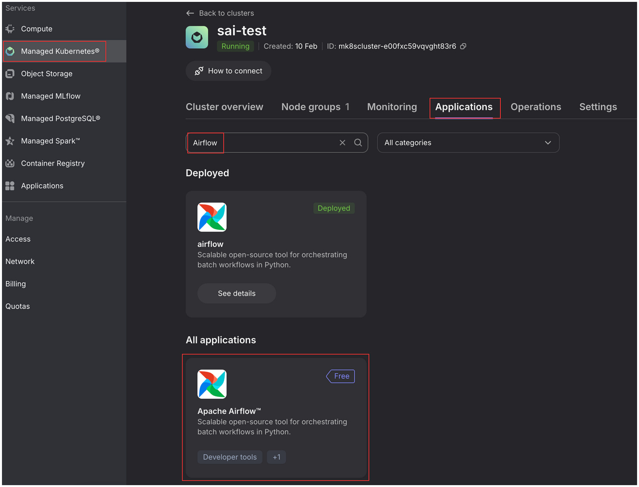Open the Monitoring tab
The image size is (639, 487).
(392, 107)
